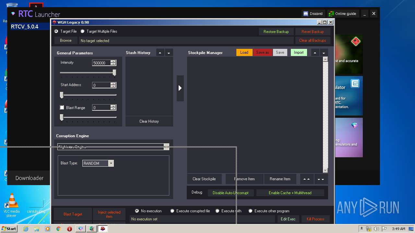Open Opera from the taskbar

(x=70, y=229)
